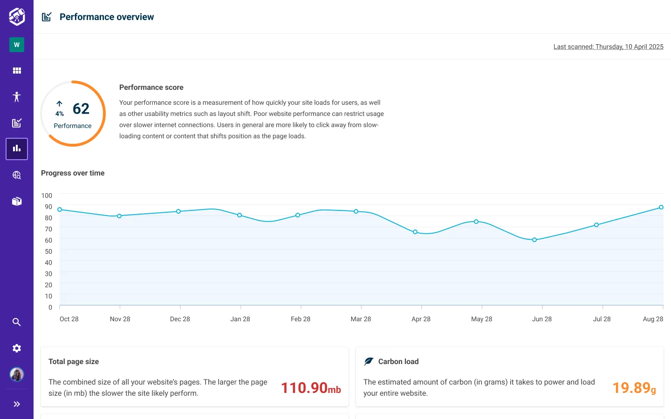Open your profile via the avatar photo
Viewport: 671px width, 419px height.
coord(17,374)
